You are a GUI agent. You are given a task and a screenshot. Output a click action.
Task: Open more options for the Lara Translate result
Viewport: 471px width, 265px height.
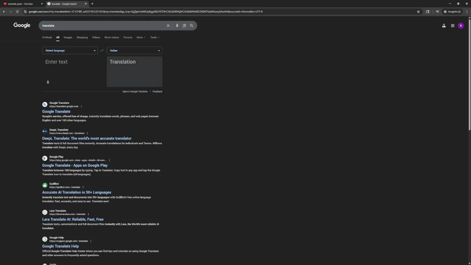coord(88,214)
